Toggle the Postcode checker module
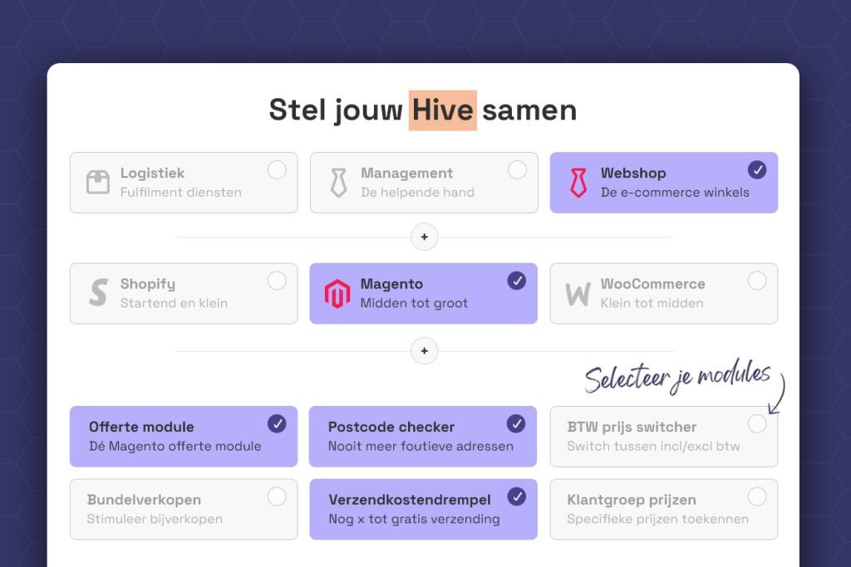Viewport: 851px width, 567px height. [423, 437]
